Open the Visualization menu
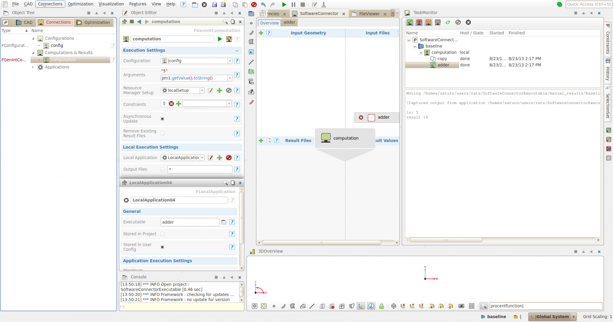Viewport: 613px width, 322px height. (111, 4)
